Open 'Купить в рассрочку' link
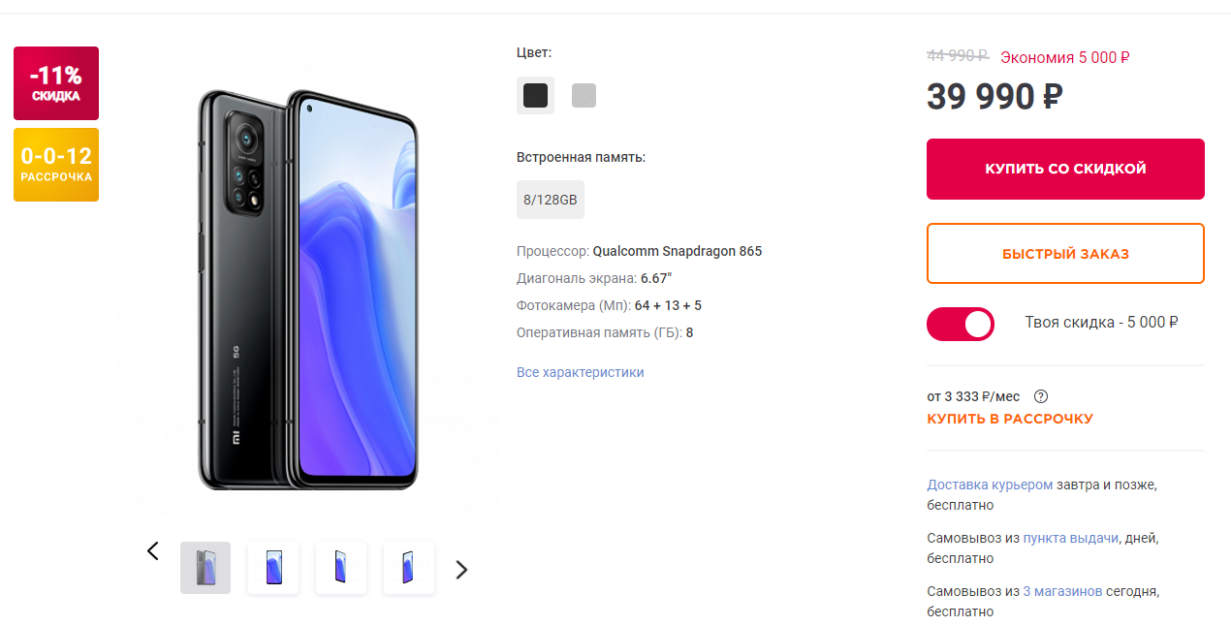The width and height of the screenshot is (1231, 626). point(1010,419)
